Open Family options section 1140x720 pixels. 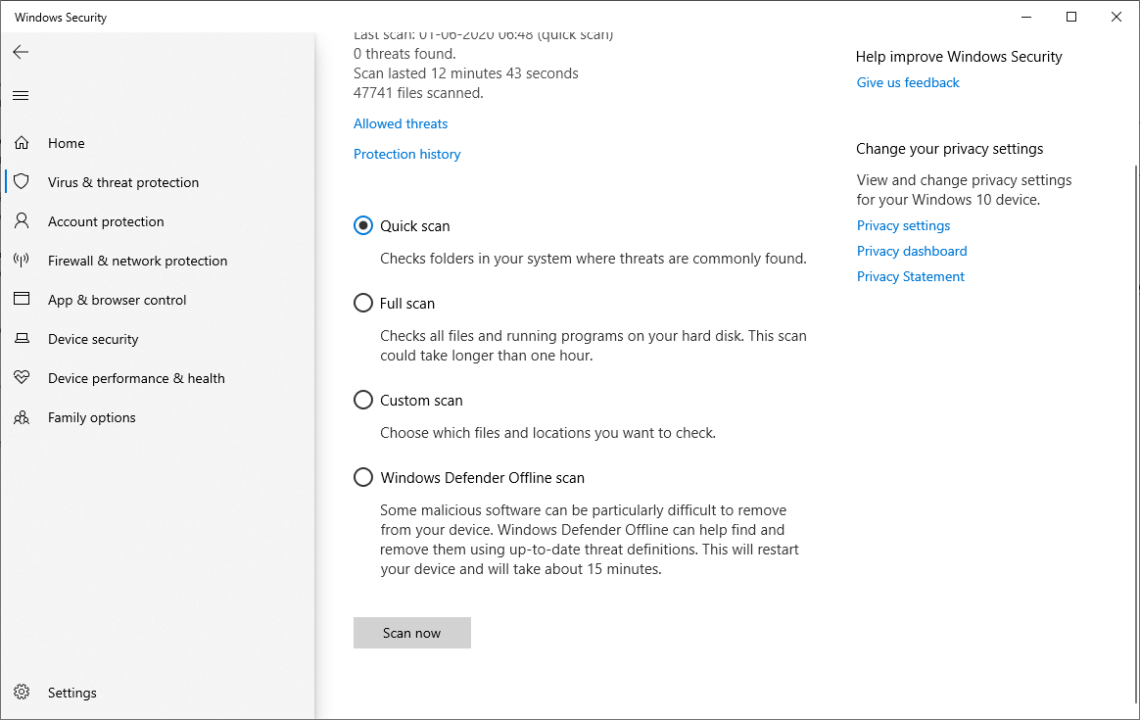point(157,418)
